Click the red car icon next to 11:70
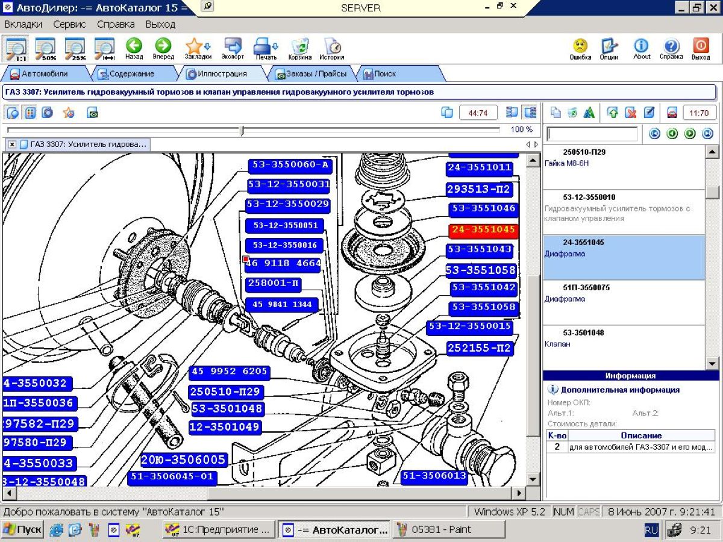 coord(672,113)
